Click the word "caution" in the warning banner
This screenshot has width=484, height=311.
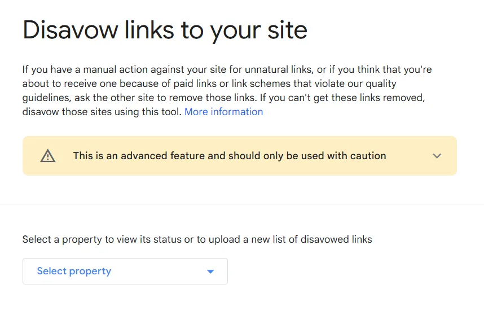tap(366, 156)
